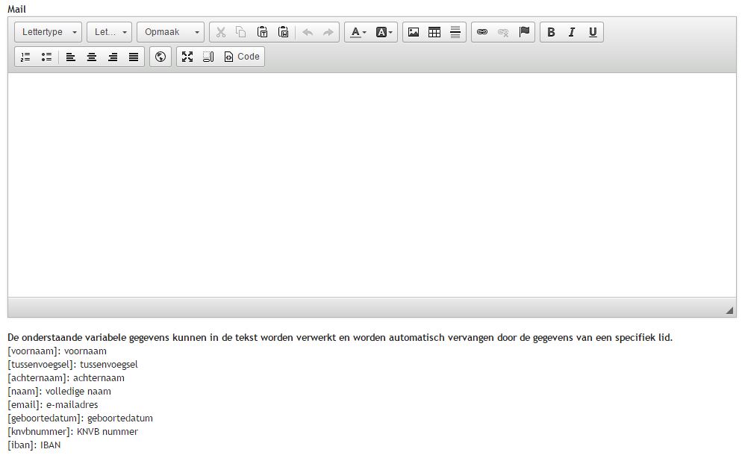Toggle underline formatting
The image size is (742, 455).
(593, 32)
